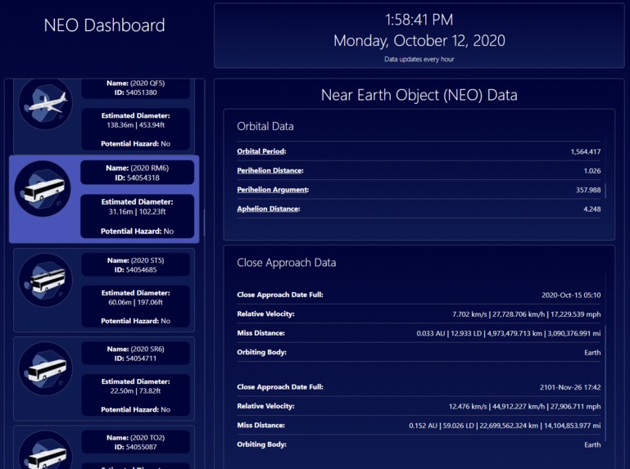The height and width of the screenshot is (469, 630).
Task: Click the 2020 RM6 diameter 31.16m | 102.23ft
Action: point(137,212)
